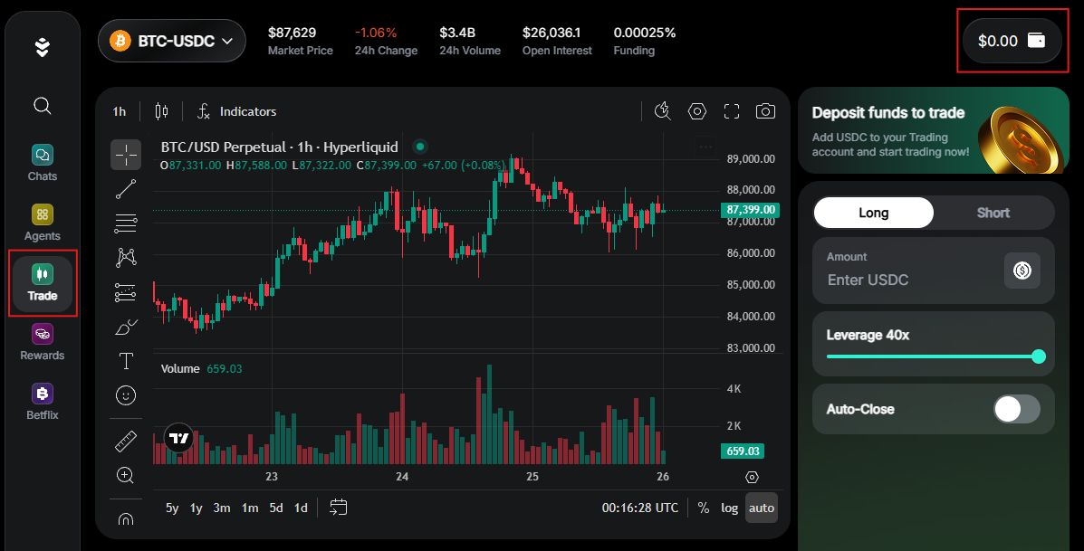Screen dimensions: 1084x551
Task: Switch to the Short tab
Action: 993,212
